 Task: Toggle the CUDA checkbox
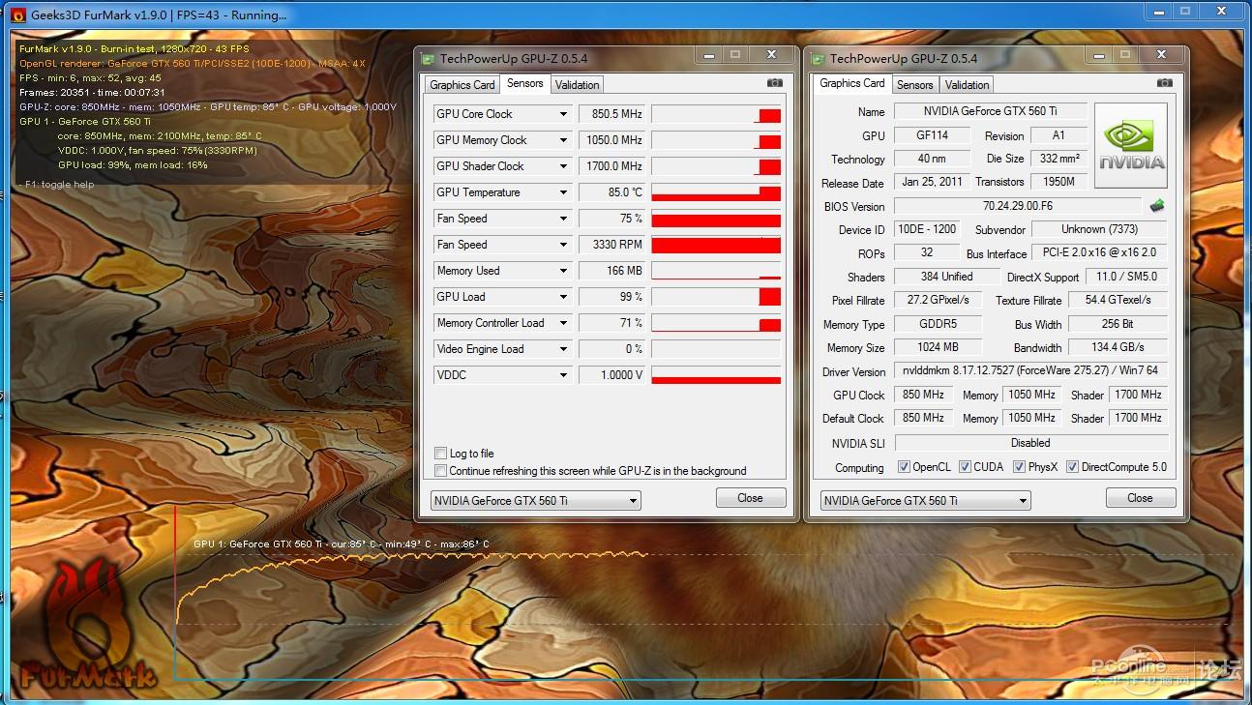pos(965,467)
